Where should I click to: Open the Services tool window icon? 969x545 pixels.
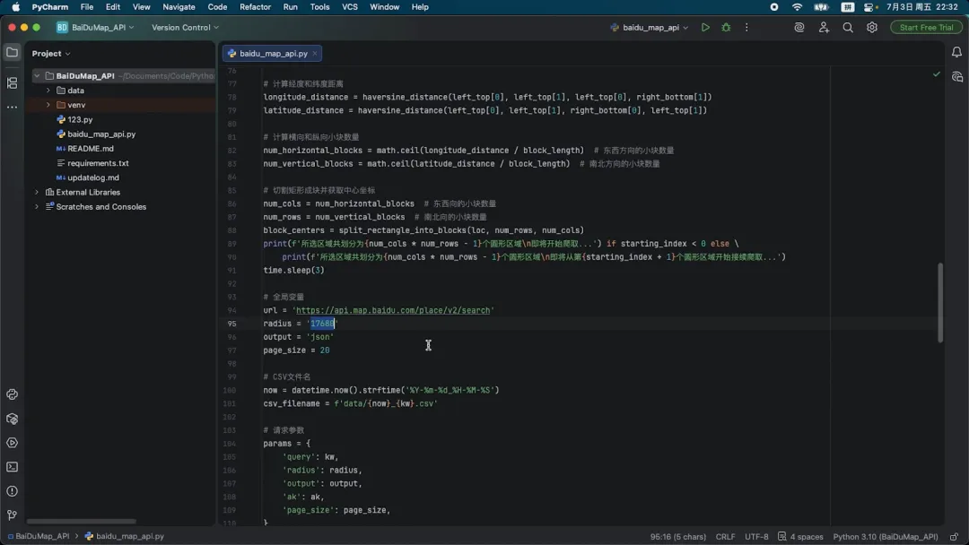pos(12,443)
